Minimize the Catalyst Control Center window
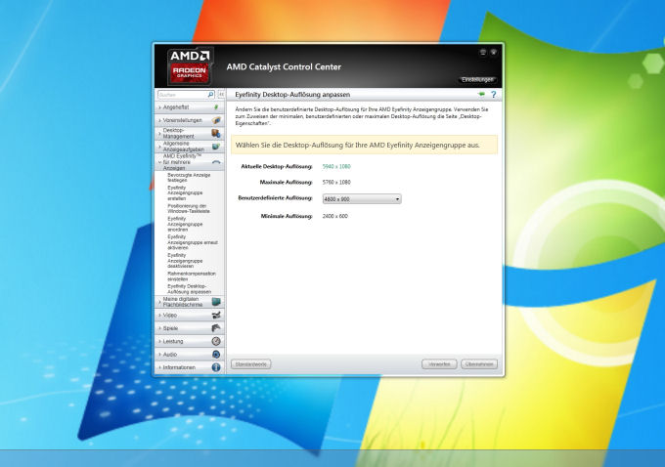This screenshot has height=467, width=665. coord(483,52)
